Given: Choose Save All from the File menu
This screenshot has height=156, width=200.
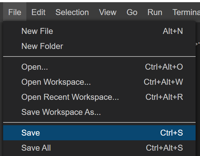Looking at the screenshot, I should coord(36,148).
